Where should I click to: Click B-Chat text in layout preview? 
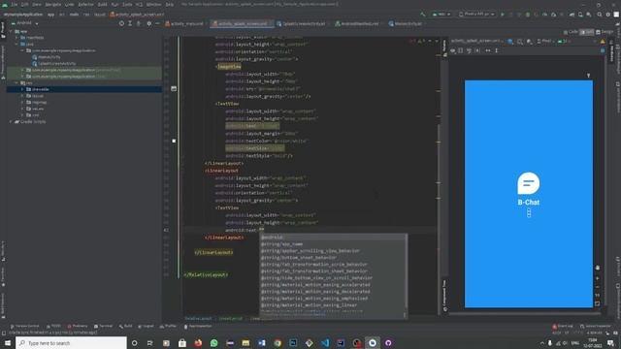528,203
